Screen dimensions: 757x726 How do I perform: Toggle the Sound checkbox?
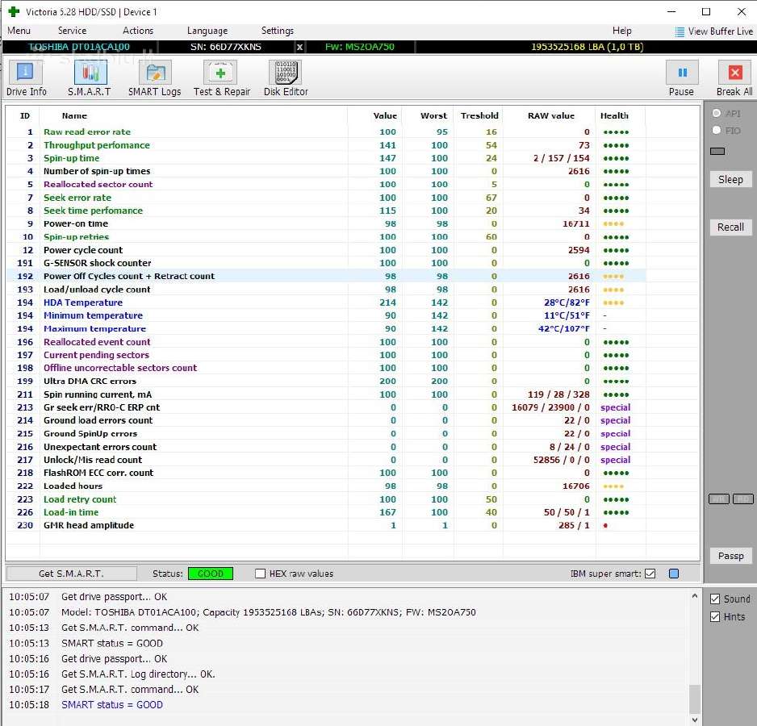[x=715, y=599]
